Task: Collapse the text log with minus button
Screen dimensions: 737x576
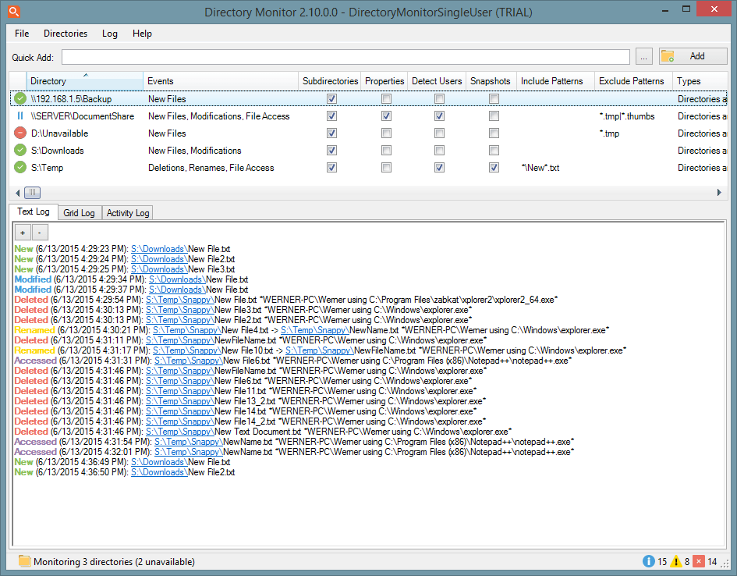Action: (x=40, y=232)
